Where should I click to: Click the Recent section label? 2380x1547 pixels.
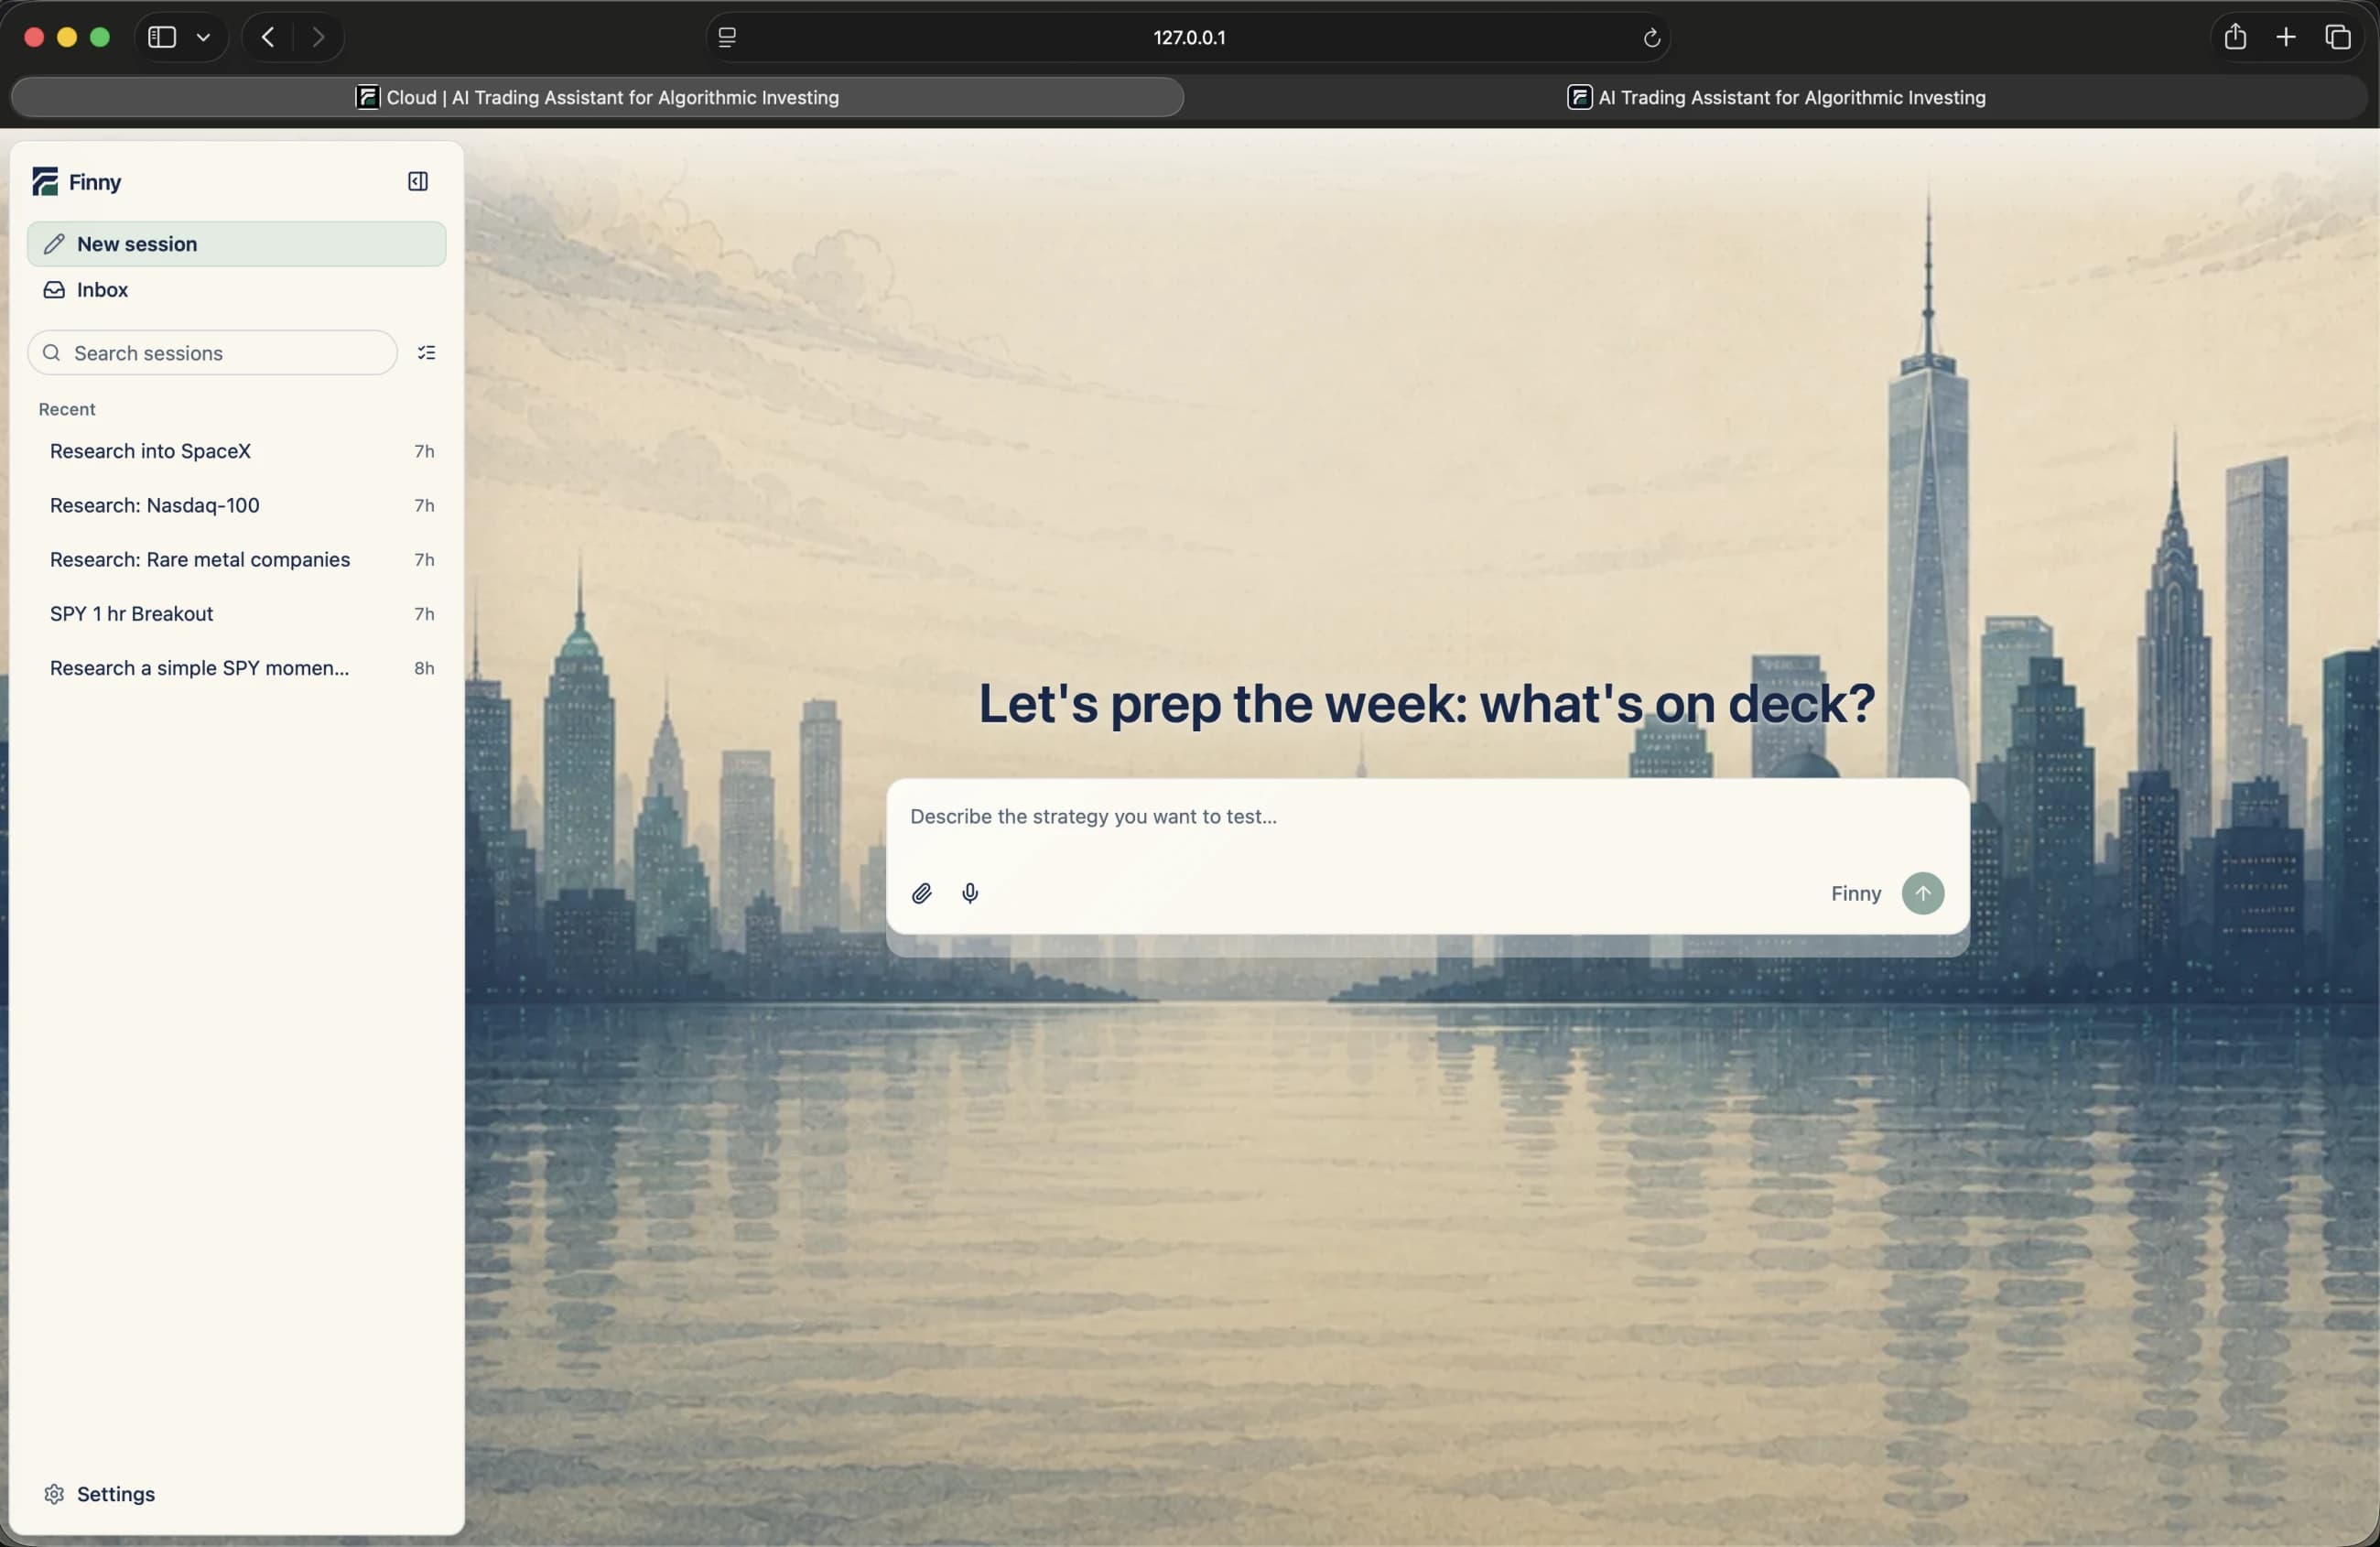pyautogui.click(x=67, y=409)
